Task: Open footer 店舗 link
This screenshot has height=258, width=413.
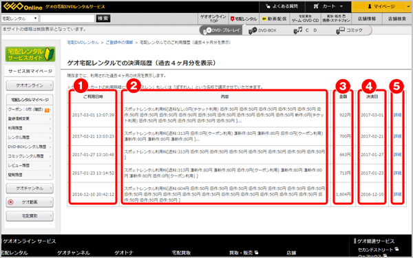Action: 291,252
